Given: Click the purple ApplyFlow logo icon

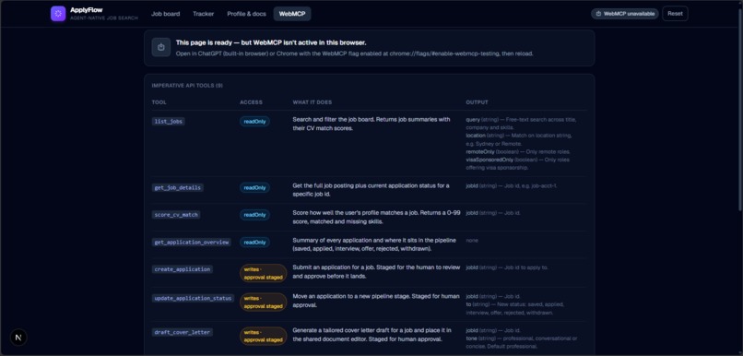Looking at the screenshot, I should coord(58,14).
